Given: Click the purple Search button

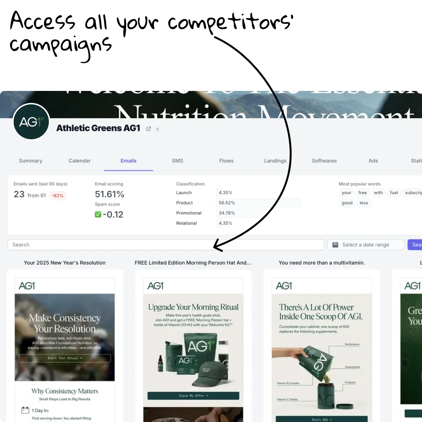Looking at the screenshot, I should 415,245.
